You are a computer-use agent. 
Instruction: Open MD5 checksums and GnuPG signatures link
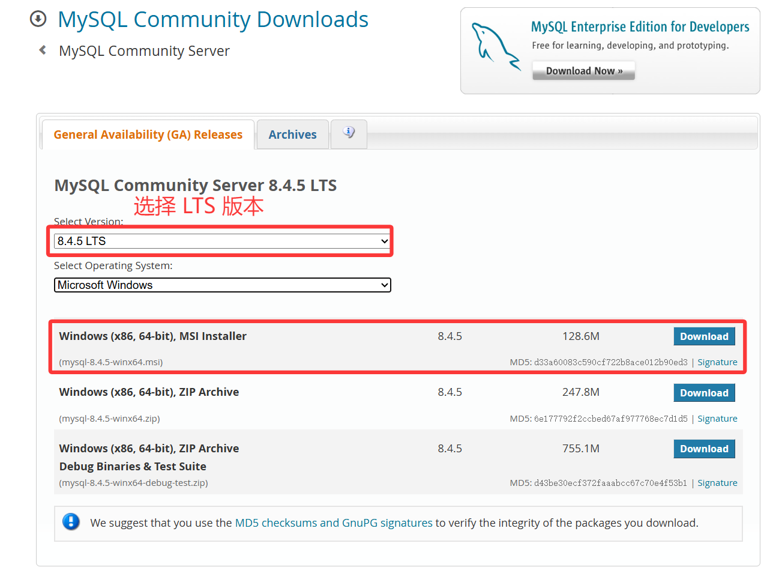point(334,523)
